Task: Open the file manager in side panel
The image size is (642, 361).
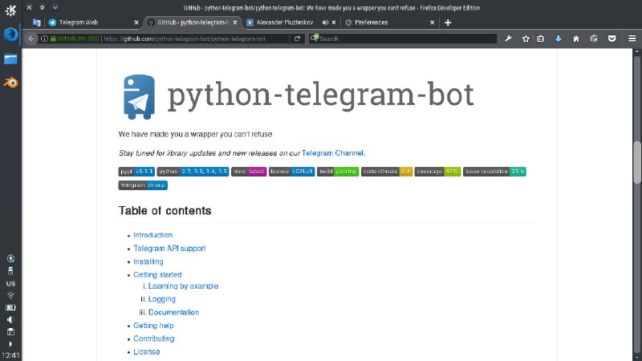Action: [10, 59]
